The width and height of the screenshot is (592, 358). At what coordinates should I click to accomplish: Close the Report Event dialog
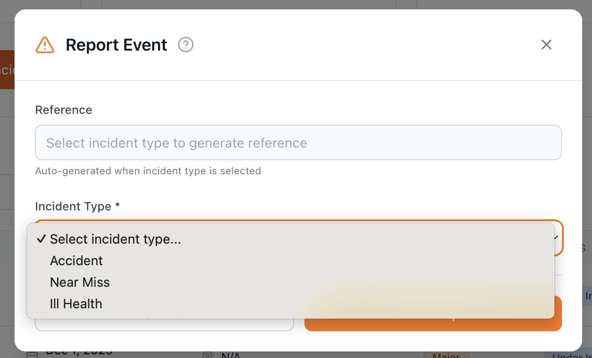click(546, 45)
